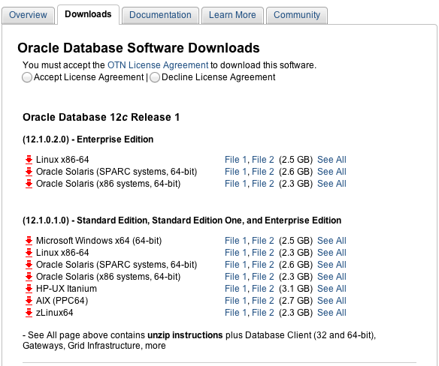Click download arrow icon beside Microsoft Windows x64
This screenshot has width=439, height=366.
tap(29, 241)
